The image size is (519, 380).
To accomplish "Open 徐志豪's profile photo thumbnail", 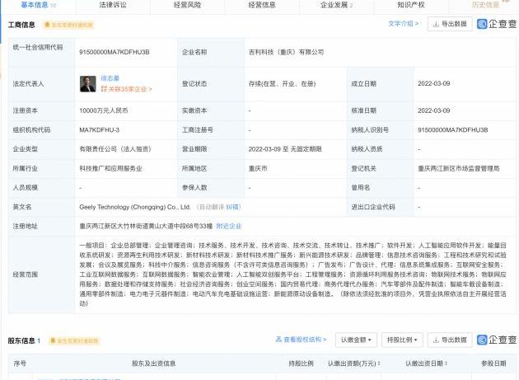I will [88, 83].
